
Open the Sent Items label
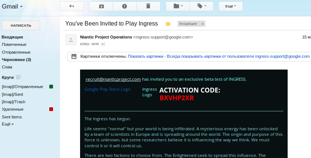(12, 117)
